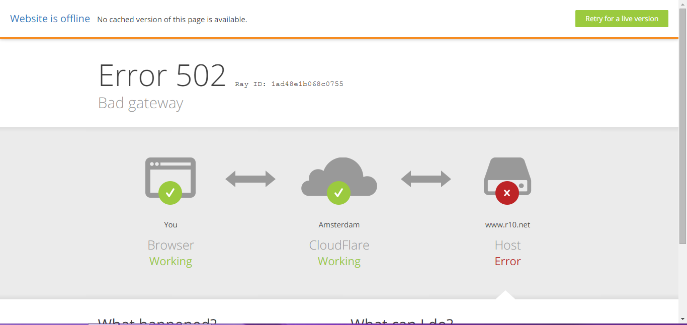Click the No cached version message
Screen dimensions: 687x325
tap(172, 20)
